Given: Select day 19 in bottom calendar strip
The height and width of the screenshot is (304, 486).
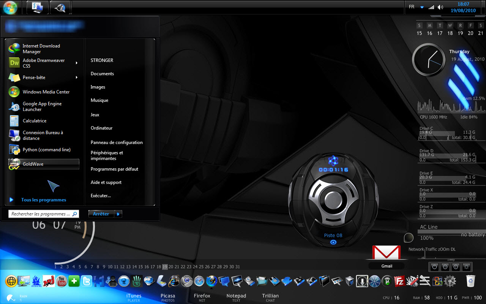Looking at the screenshot, I should pyautogui.click(x=165, y=267).
